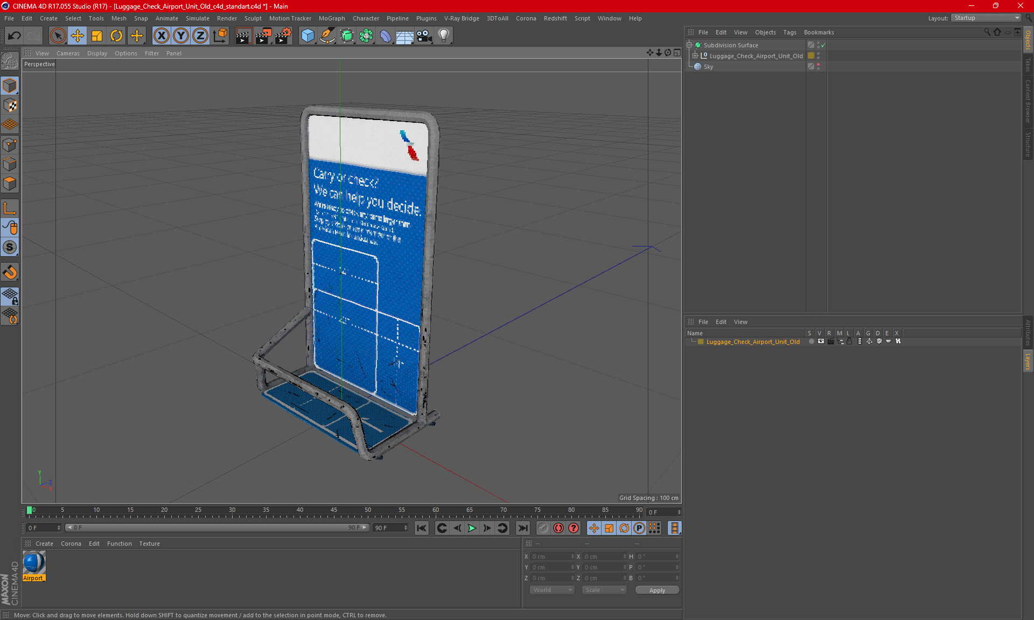Image resolution: width=1034 pixels, height=620 pixels.
Task: Select the Live Selection tool
Action: point(58,36)
